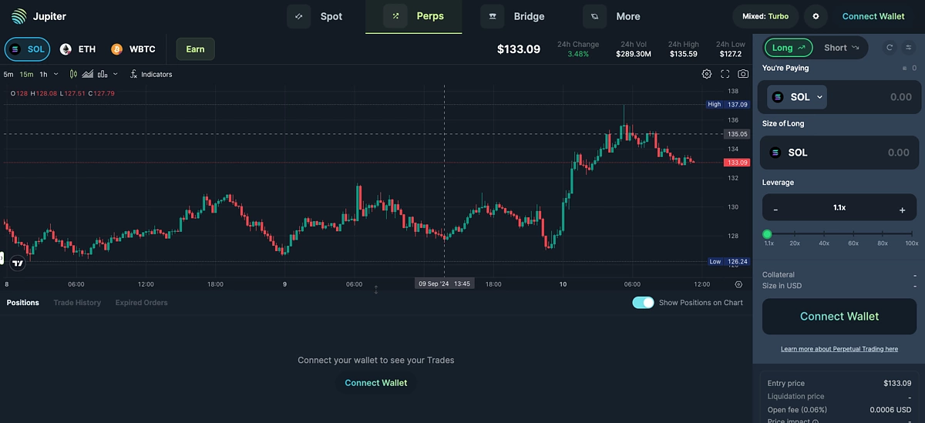Set the chart interval to 5m
This screenshot has height=423, width=925.
(8, 75)
